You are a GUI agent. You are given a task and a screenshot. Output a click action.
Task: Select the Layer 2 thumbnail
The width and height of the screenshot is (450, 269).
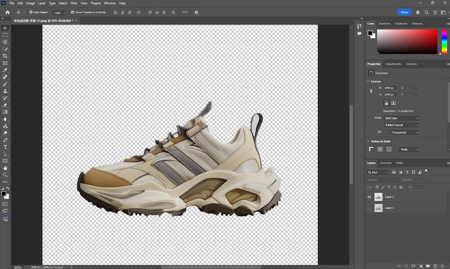click(378, 197)
